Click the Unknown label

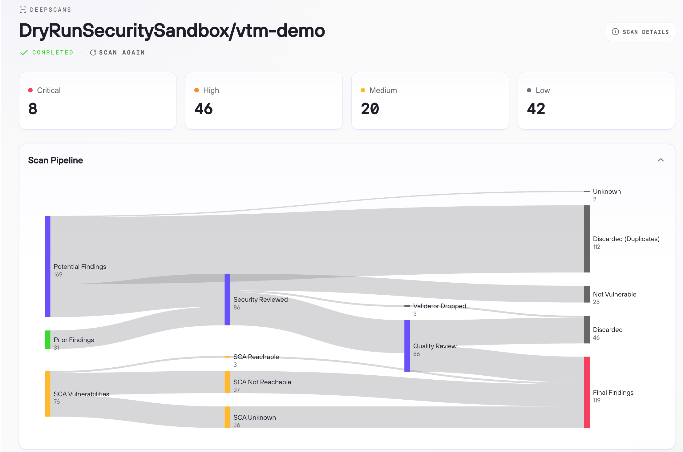tap(607, 192)
